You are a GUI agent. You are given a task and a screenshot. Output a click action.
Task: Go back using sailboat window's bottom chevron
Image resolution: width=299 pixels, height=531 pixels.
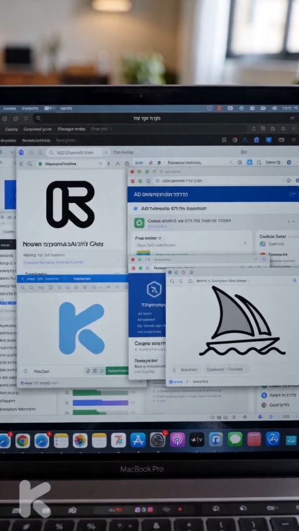pos(175,370)
